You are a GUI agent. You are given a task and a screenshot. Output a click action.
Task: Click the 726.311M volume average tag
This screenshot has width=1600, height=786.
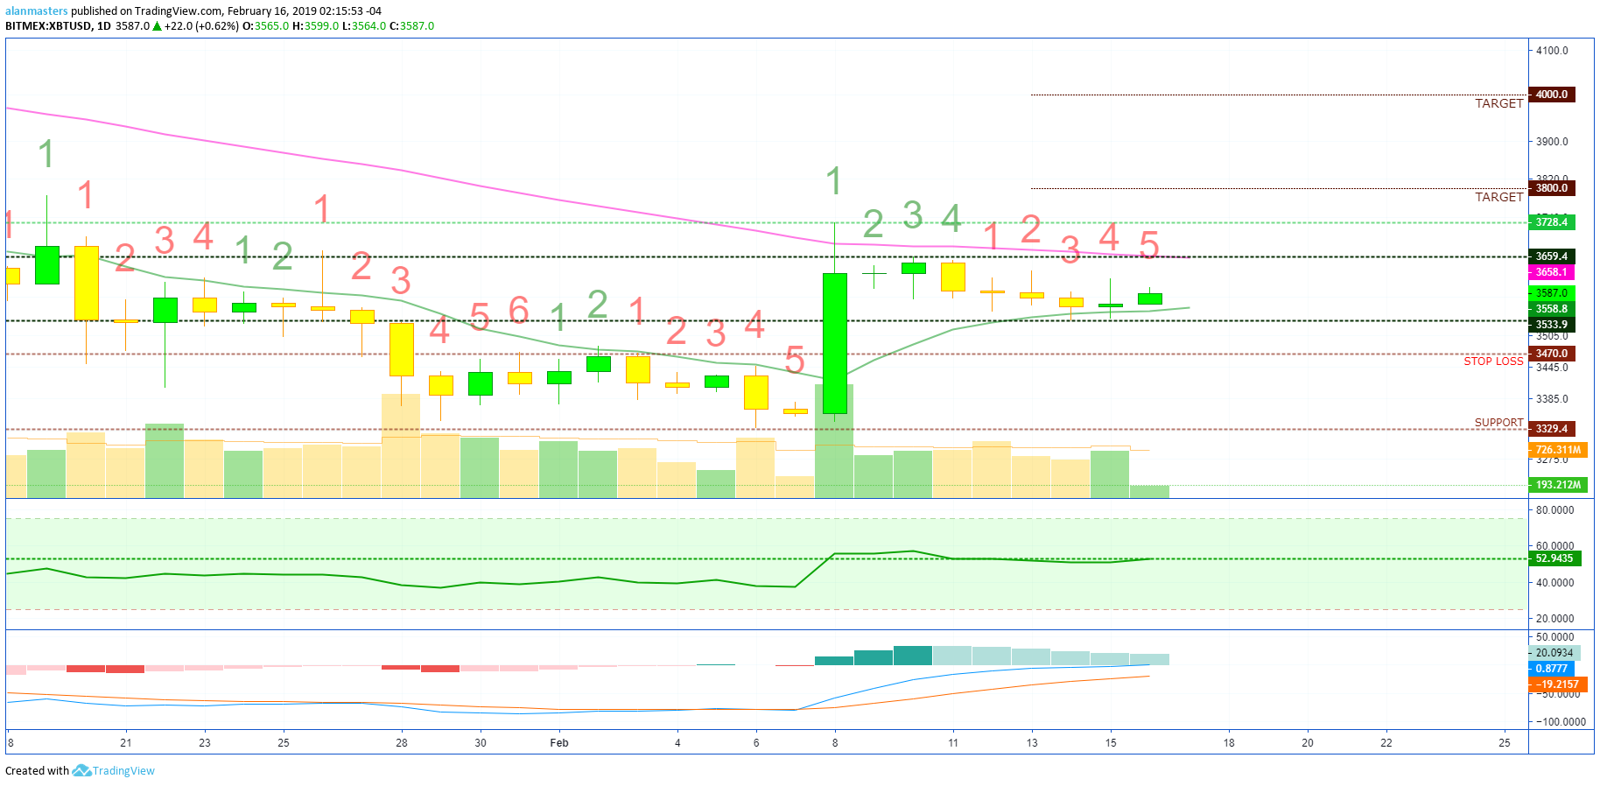tap(1558, 450)
